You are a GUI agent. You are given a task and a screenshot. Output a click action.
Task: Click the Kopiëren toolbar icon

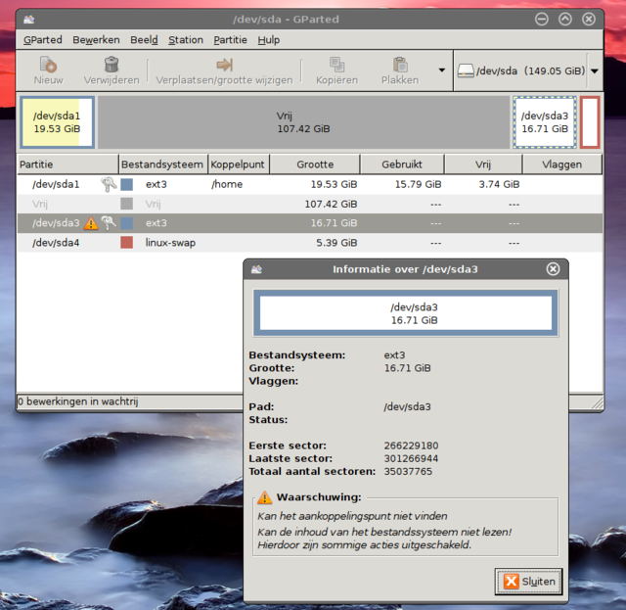pos(336,65)
